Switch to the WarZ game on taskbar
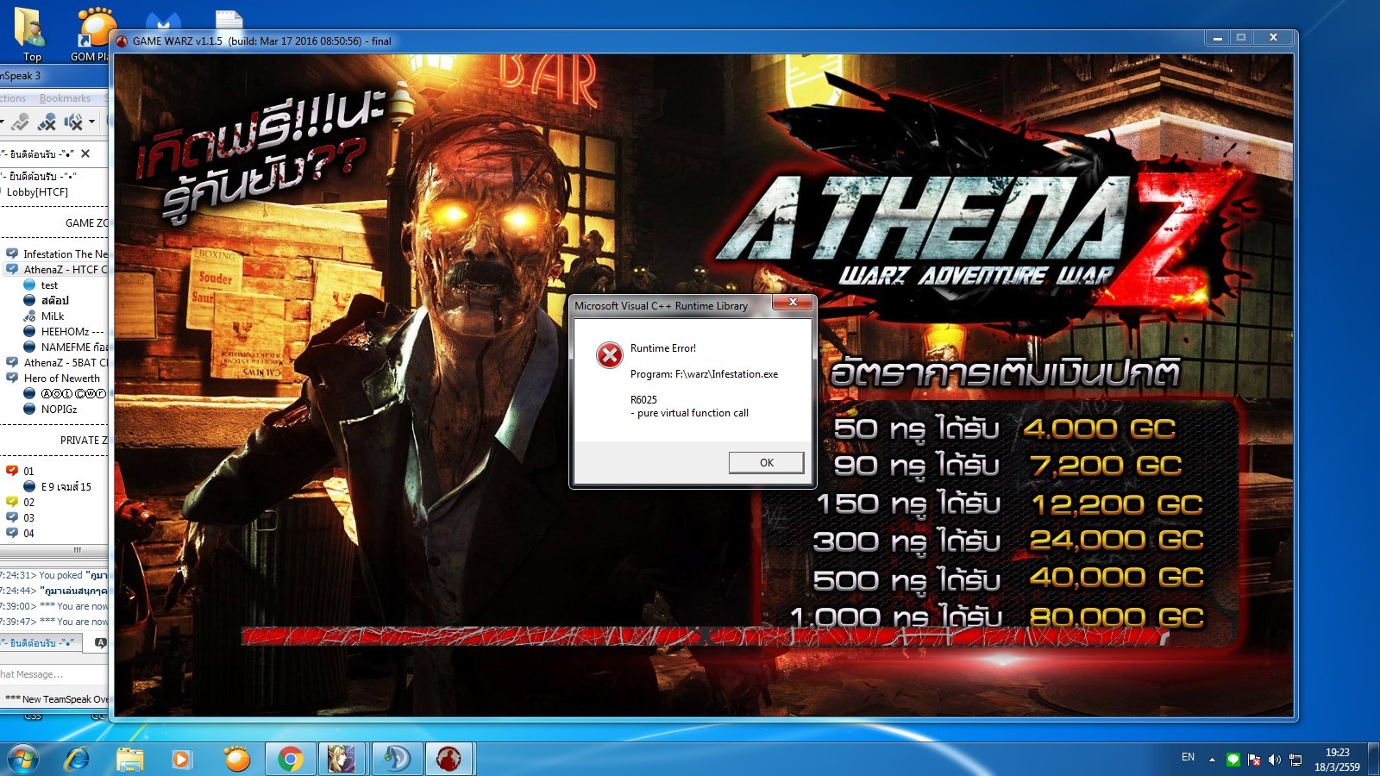Screen dimensions: 1380x776 448,760
